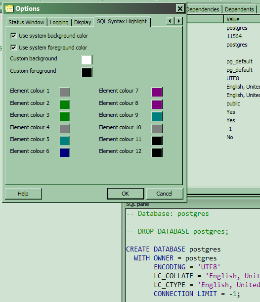
Task: Close the Options dialog window
Action: pyautogui.click(x=180, y=9)
